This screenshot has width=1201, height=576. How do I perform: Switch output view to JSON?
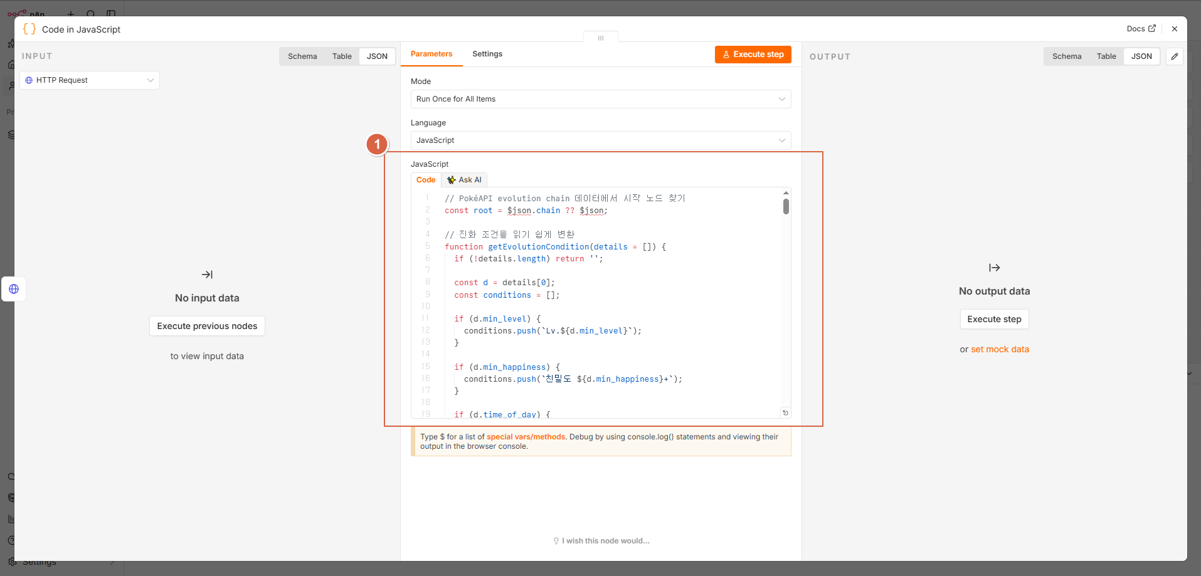point(1141,56)
